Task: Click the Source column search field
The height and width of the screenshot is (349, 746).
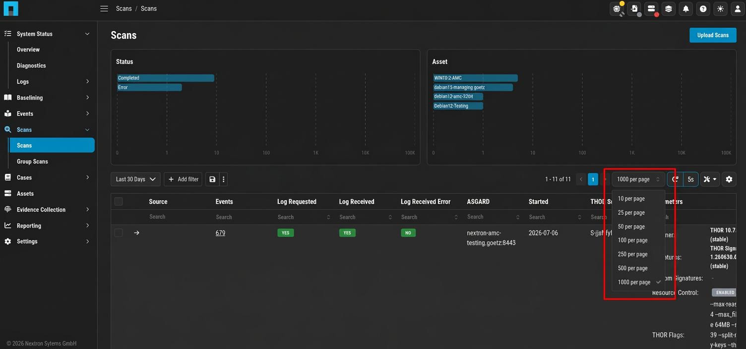Action: (x=179, y=217)
